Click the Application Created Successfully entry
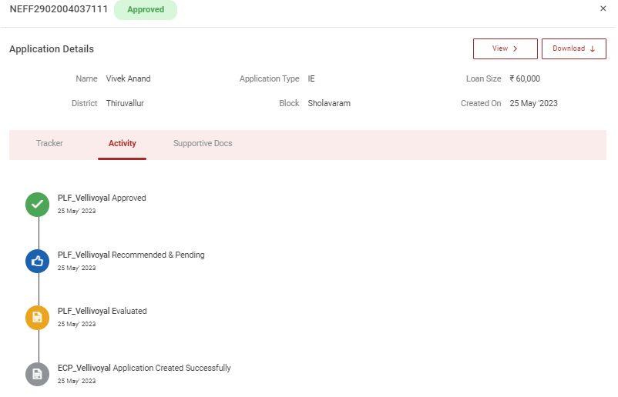 (x=144, y=368)
